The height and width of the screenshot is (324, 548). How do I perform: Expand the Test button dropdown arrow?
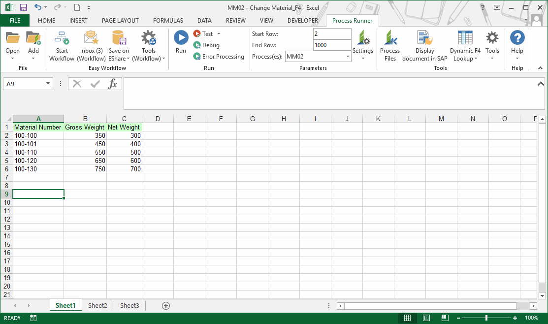219,34
